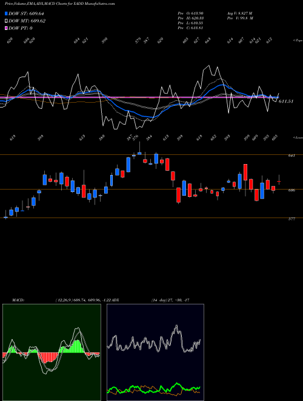
Task: Click the '<Tops' label at the right edge
Action: (x=298, y=41)
